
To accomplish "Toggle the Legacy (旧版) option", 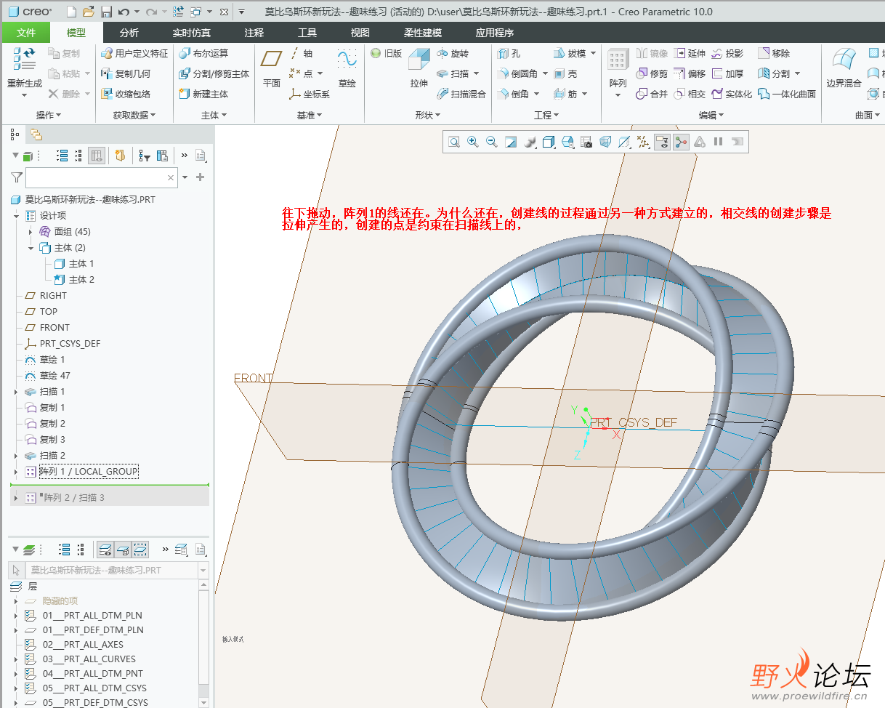I will [386, 53].
